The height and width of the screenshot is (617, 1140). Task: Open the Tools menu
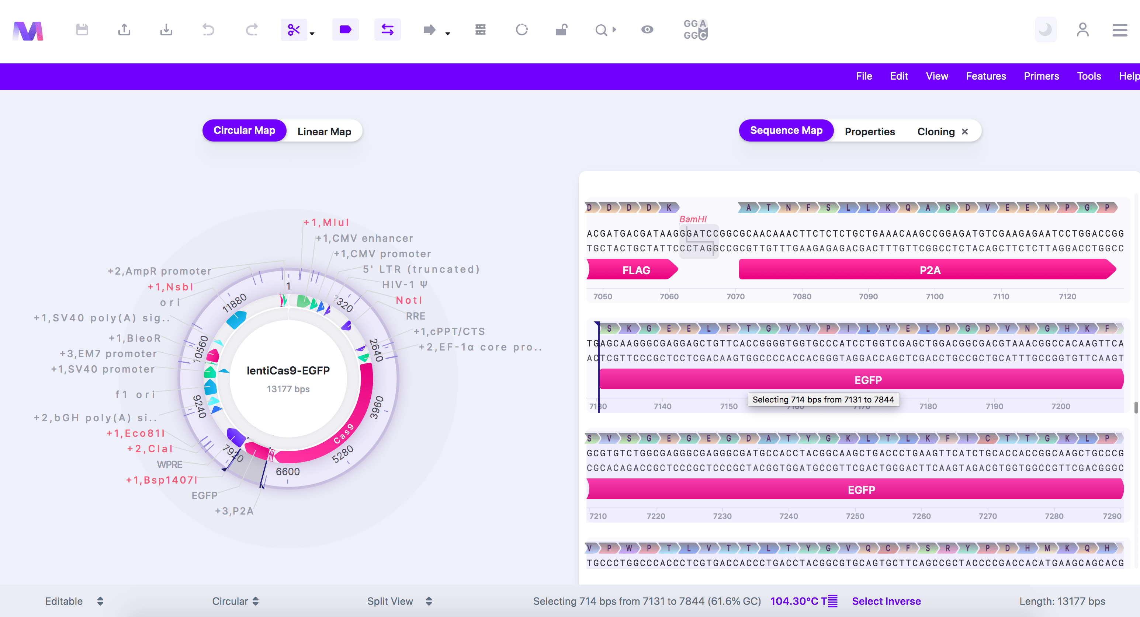[x=1089, y=76]
